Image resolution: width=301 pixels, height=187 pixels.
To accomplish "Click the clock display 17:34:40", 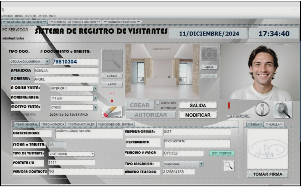I will pos(274,34).
